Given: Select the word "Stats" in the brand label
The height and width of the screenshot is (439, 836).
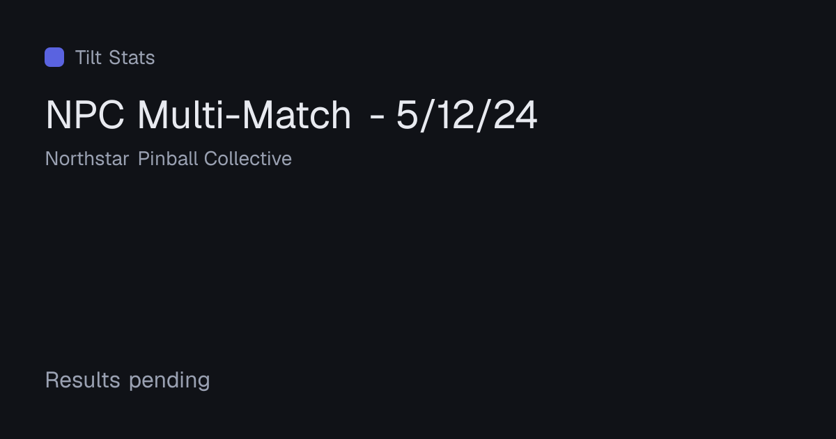Looking at the screenshot, I should coord(132,57).
